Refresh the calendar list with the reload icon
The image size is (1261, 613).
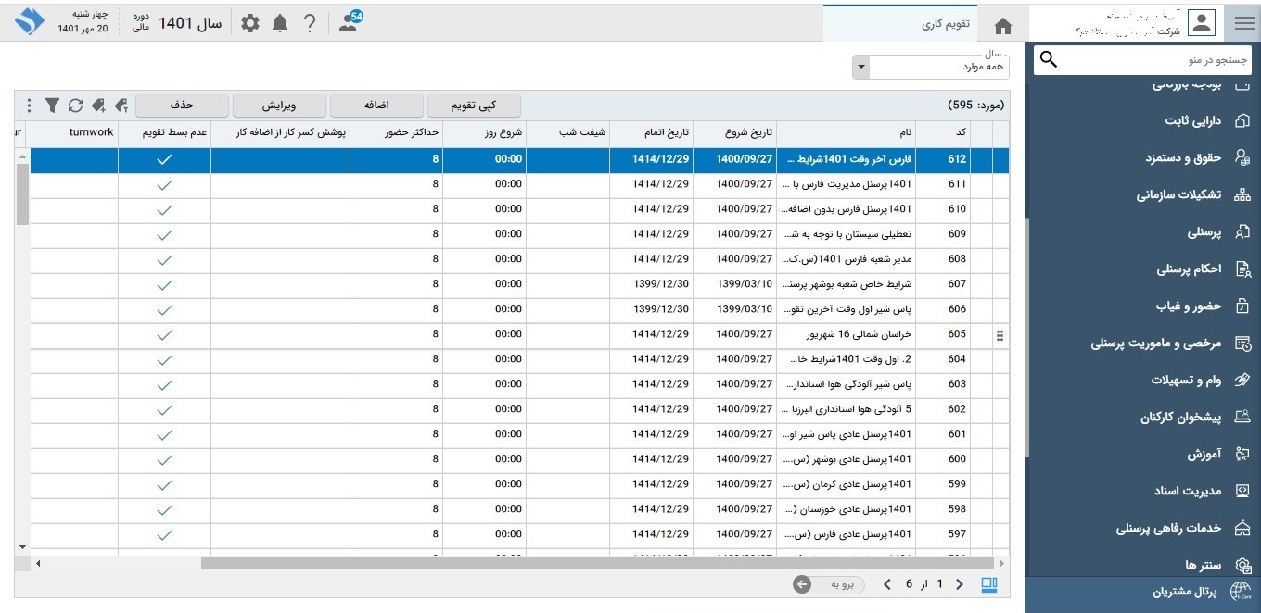click(75, 105)
